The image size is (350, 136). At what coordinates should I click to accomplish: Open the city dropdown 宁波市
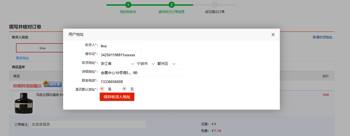pyautogui.click(x=146, y=64)
